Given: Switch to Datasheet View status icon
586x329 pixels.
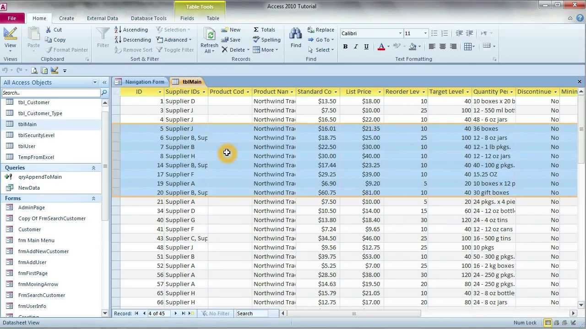Looking at the screenshot, I should (548, 323).
